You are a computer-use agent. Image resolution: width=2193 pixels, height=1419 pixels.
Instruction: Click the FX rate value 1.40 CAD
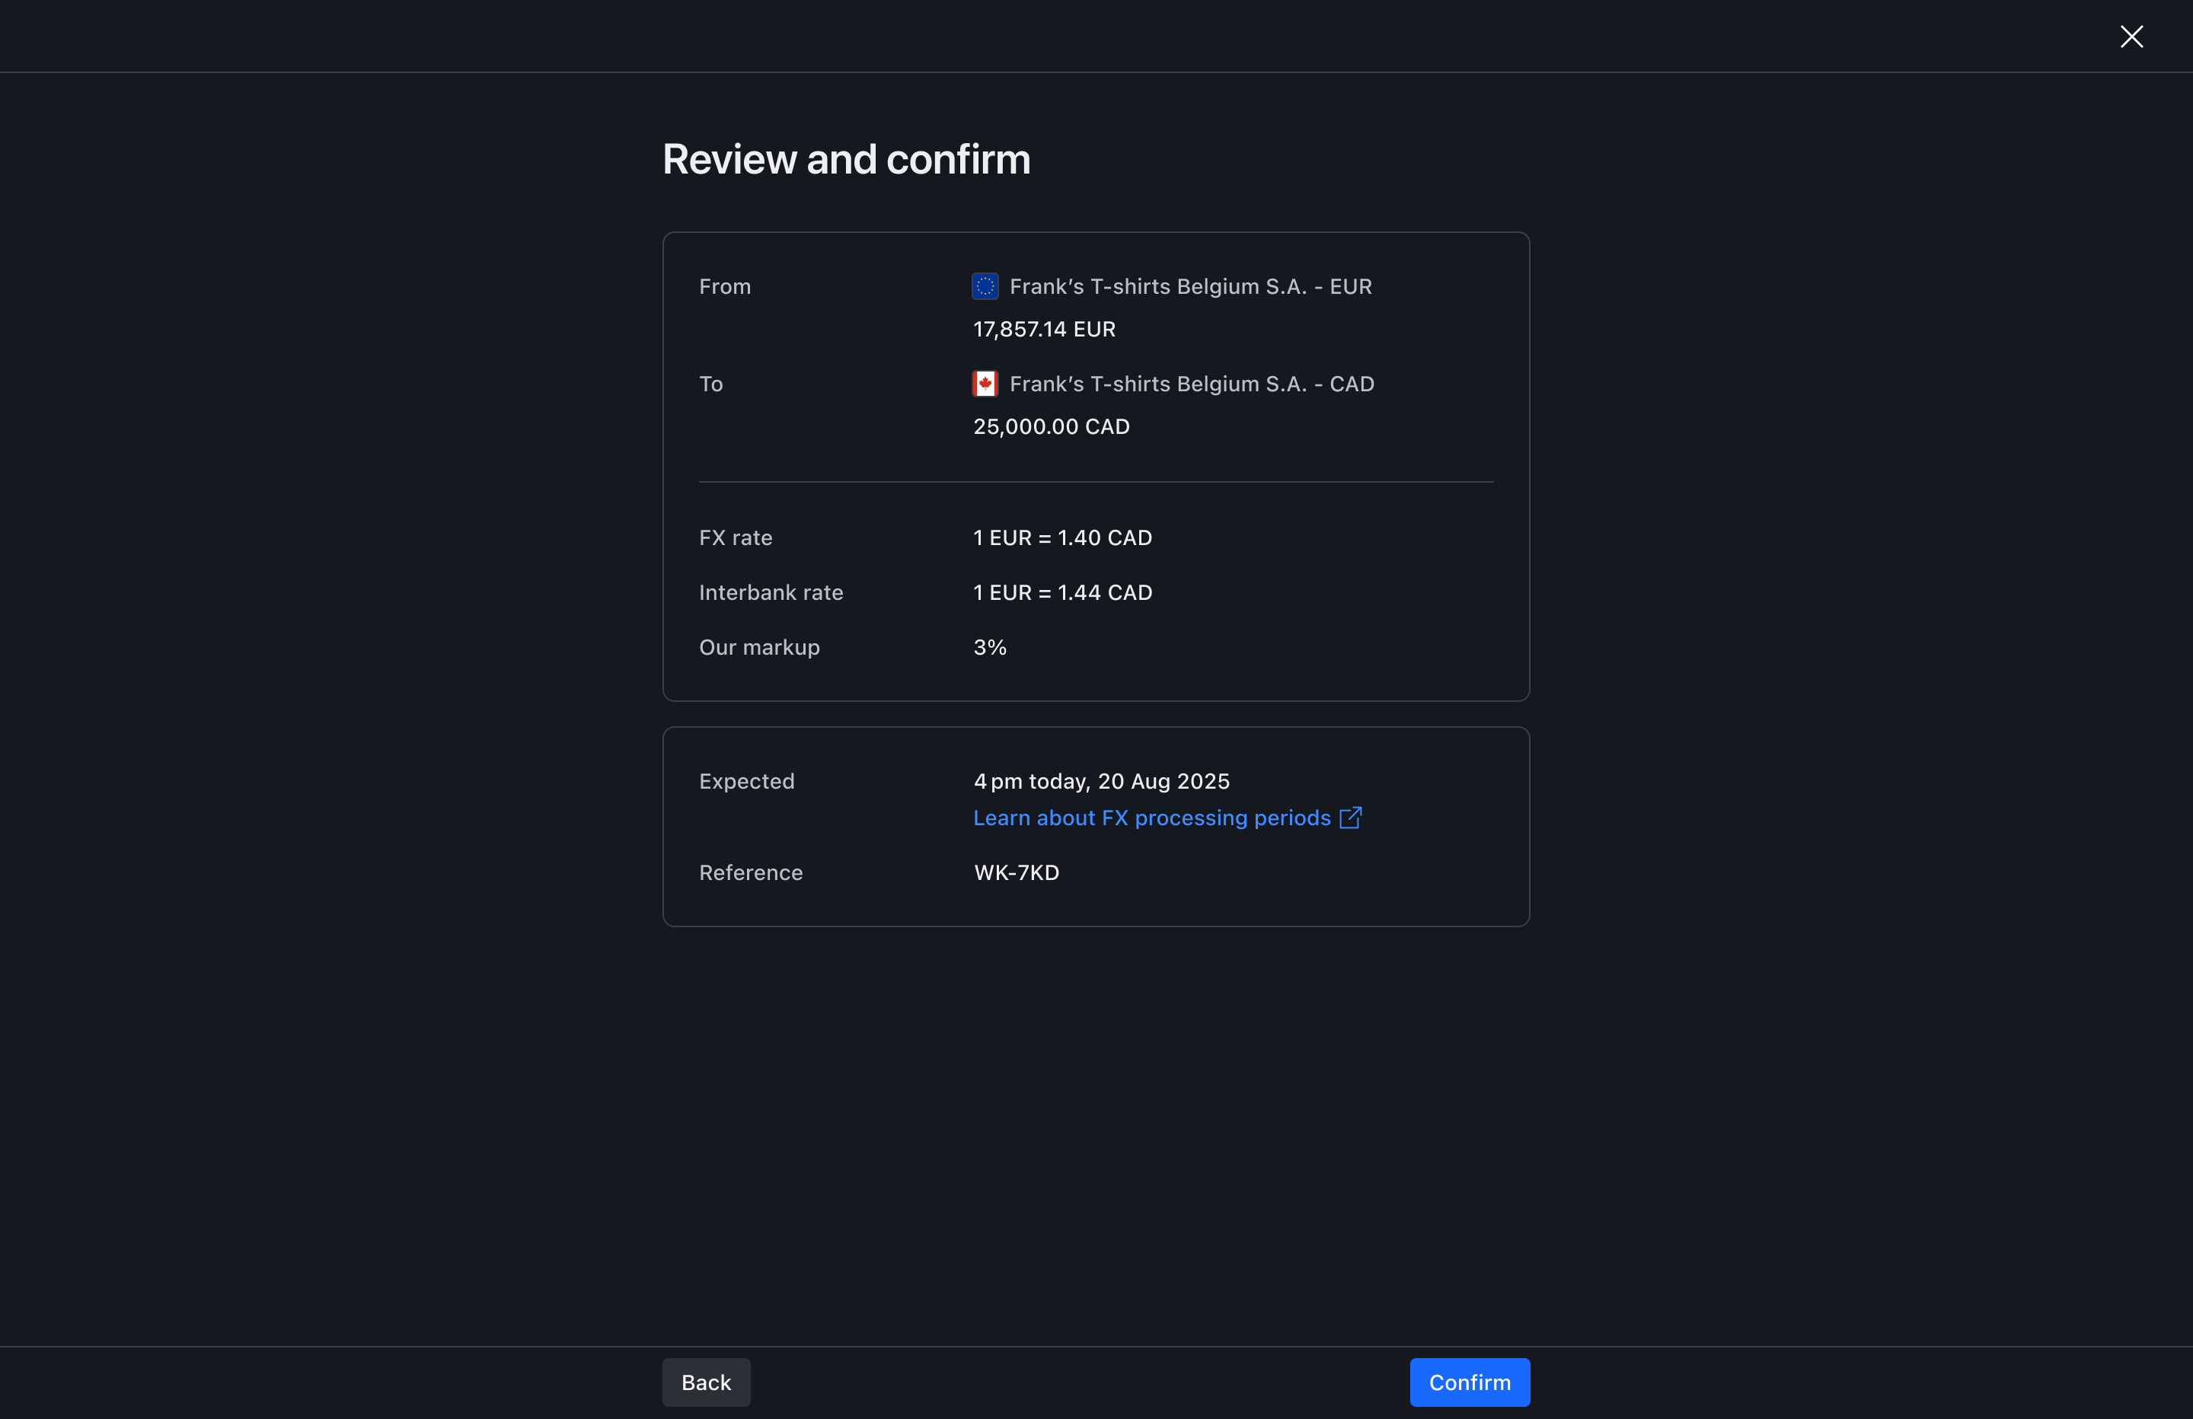1062,537
